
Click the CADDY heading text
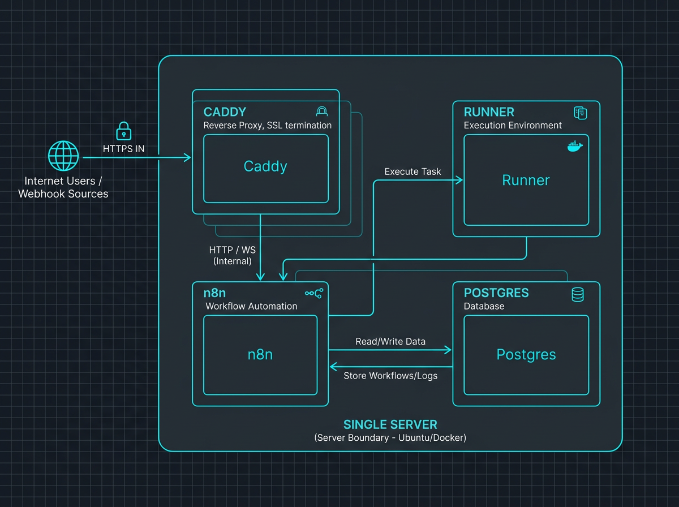(225, 112)
